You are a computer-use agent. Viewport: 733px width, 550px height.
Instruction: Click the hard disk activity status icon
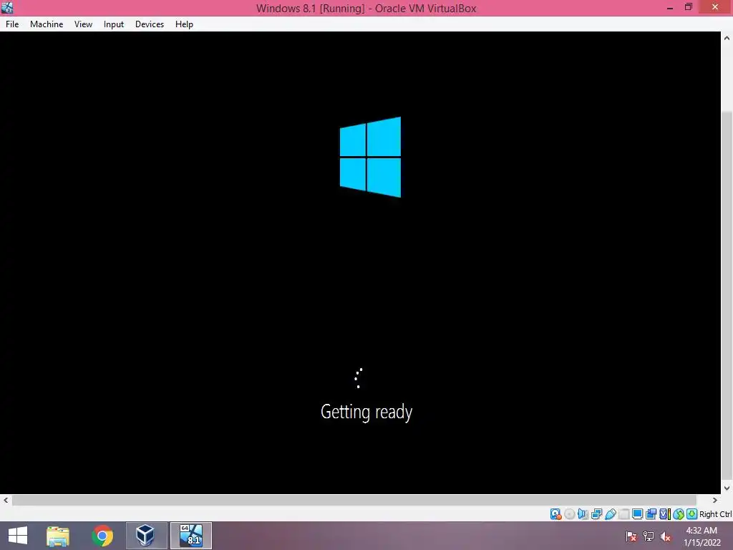pyautogui.click(x=555, y=514)
